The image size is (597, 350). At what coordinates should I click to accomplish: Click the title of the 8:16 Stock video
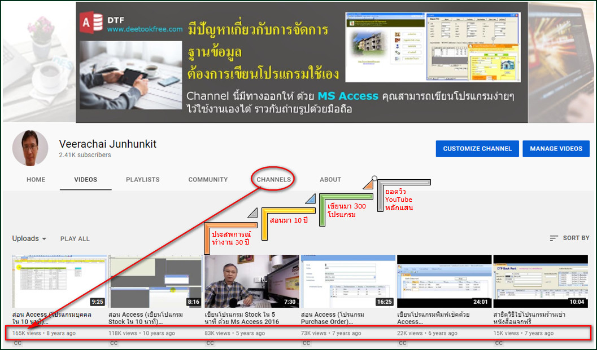click(x=146, y=318)
